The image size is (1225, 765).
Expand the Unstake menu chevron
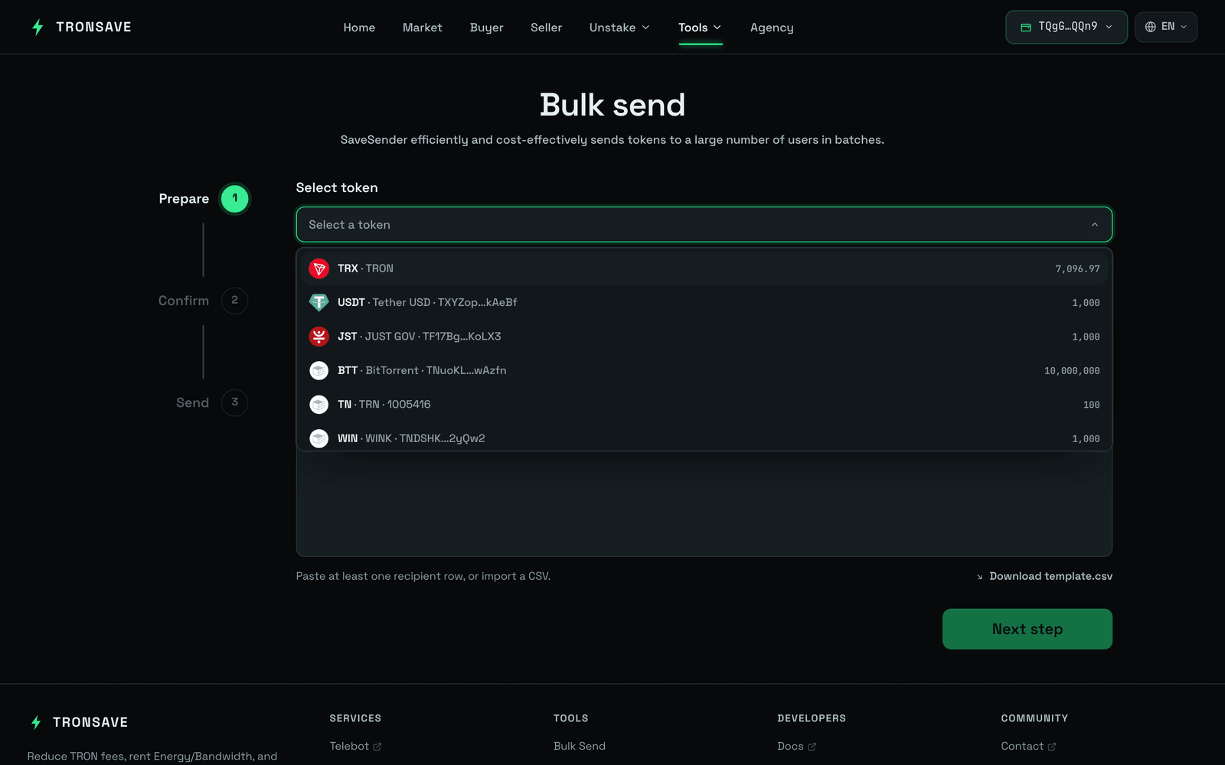coord(645,28)
